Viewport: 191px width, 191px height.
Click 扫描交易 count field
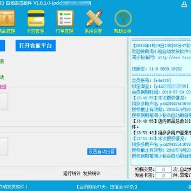(163, 170)
